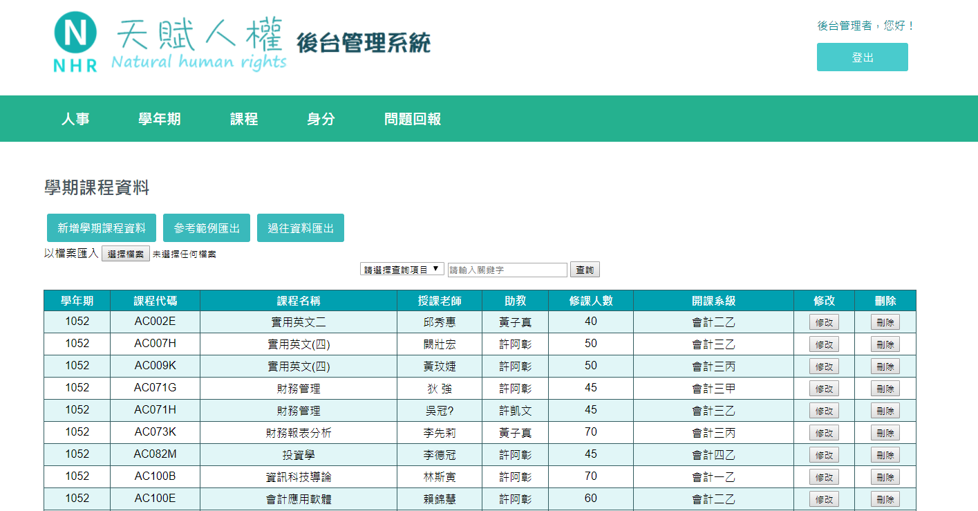Image resolution: width=978 pixels, height=511 pixels.
Task: Click the 開課系級 column header
Action: (x=714, y=301)
